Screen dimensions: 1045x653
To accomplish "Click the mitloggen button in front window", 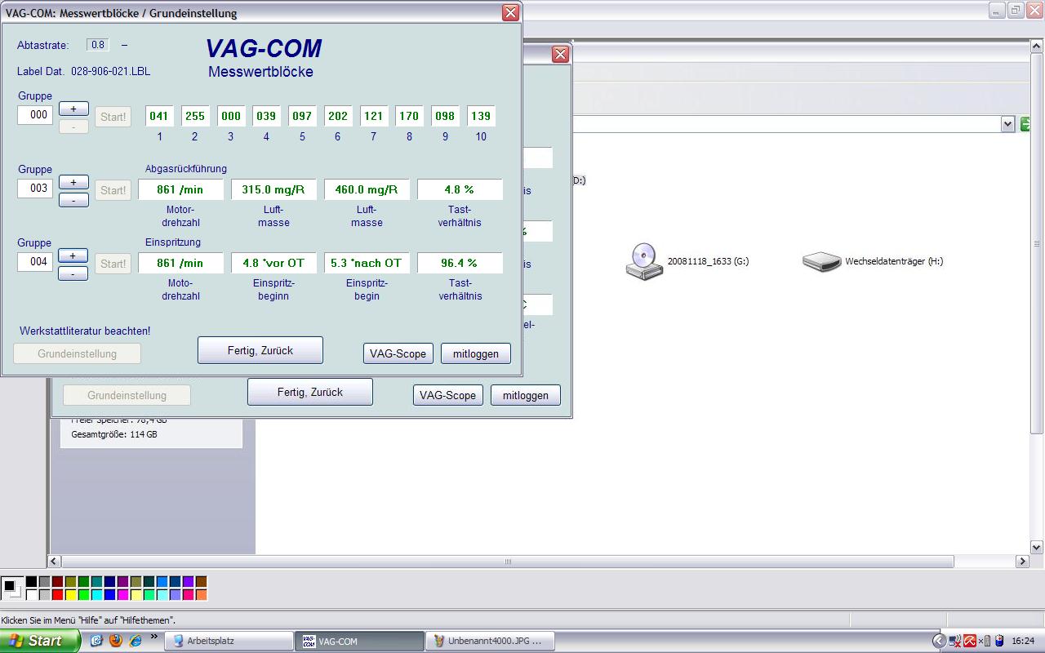I will point(476,353).
